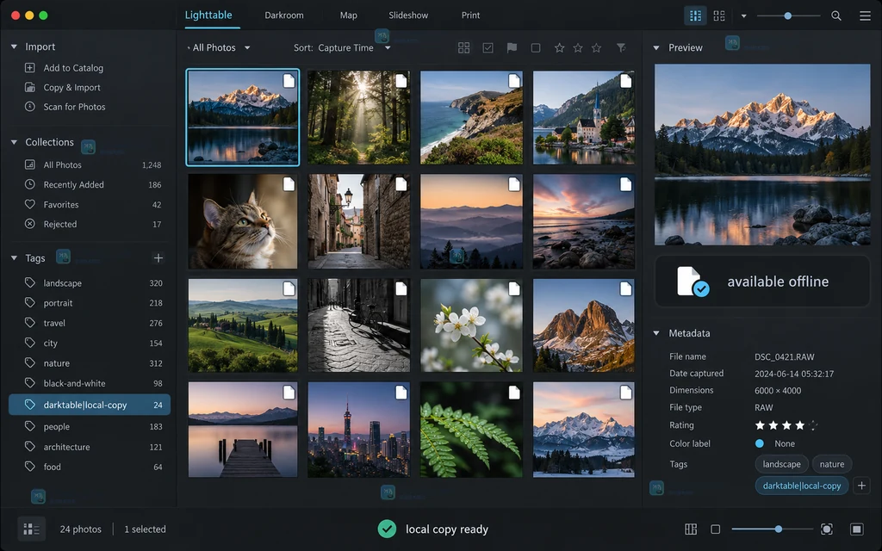Select the darktable|local-copy tag row
Image resolution: width=882 pixels, height=551 pixels.
pyautogui.click(x=90, y=405)
